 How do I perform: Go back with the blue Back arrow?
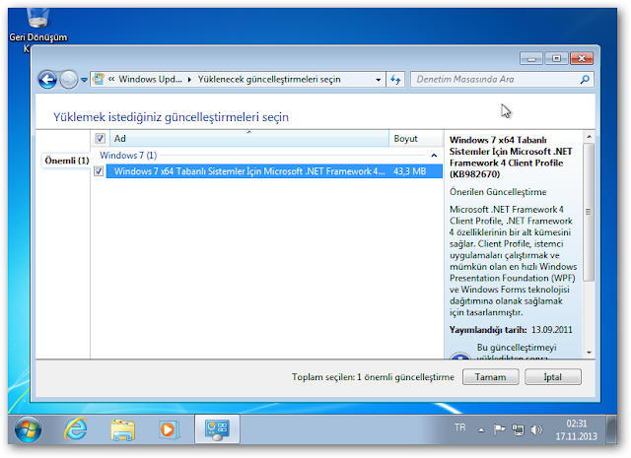click(x=47, y=80)
